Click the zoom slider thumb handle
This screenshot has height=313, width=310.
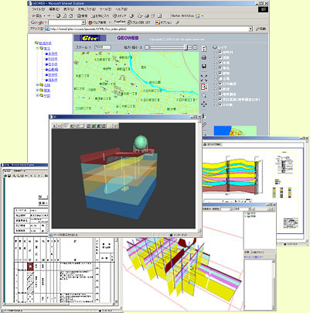(x=186, y=47)
